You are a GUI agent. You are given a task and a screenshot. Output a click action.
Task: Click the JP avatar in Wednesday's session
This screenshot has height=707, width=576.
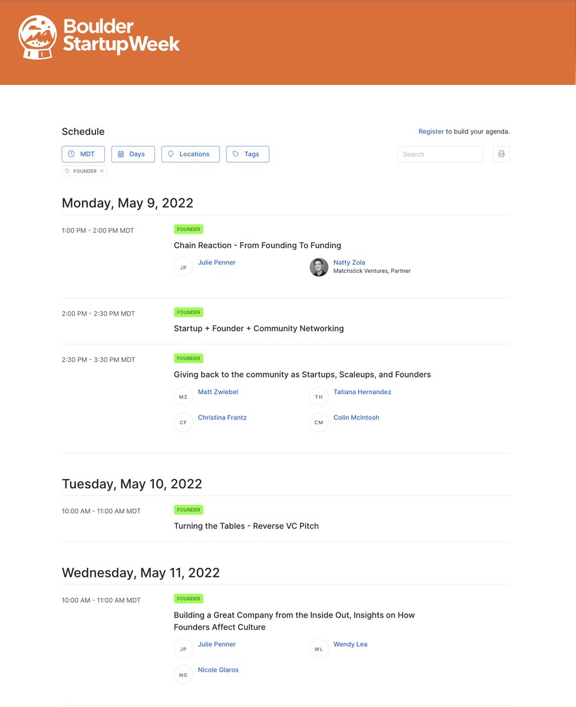pyautogui.click(x=183, y=649)
